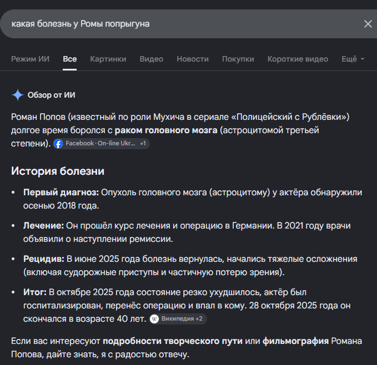Go to the Новости tab

[193, 59]
